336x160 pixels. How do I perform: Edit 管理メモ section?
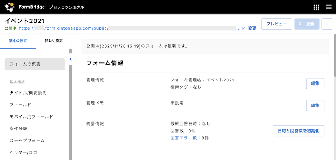click(315, 105)
